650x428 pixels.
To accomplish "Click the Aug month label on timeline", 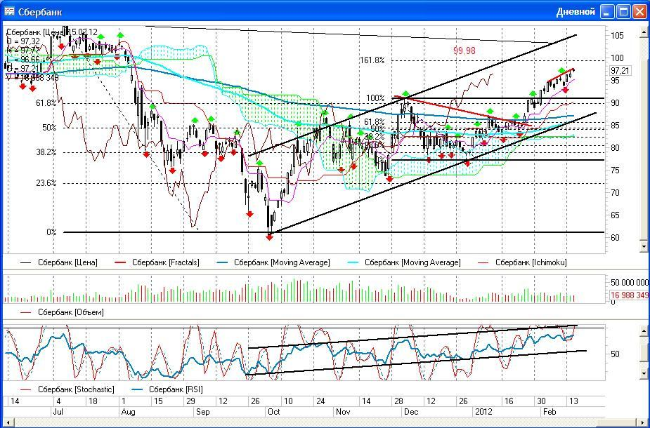I will click(128, 413).
